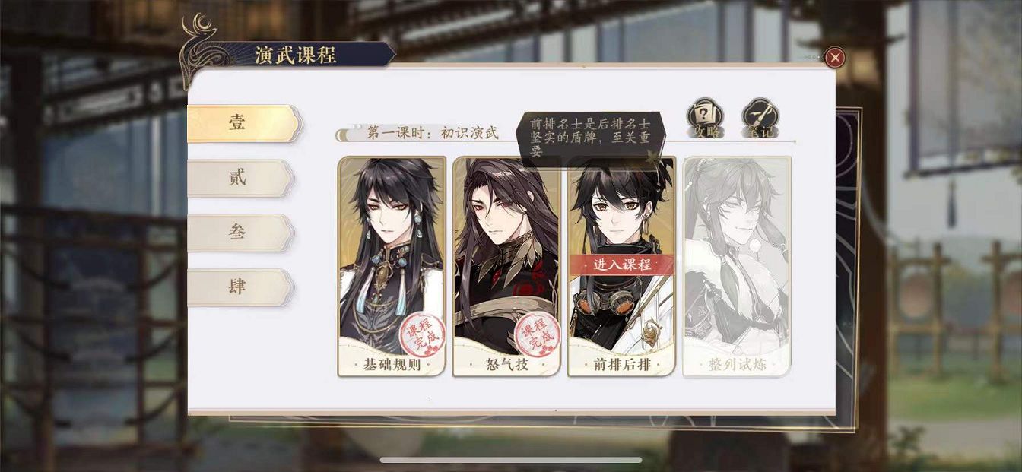The height and width of the screenshot is (472, 1022).
Task: Click the 整列试炼 greyed title label
Action: tap(737, 364)
